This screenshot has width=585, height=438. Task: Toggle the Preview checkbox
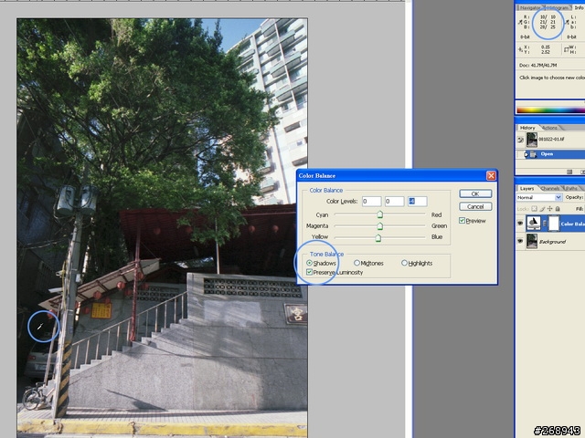point(462,221)
